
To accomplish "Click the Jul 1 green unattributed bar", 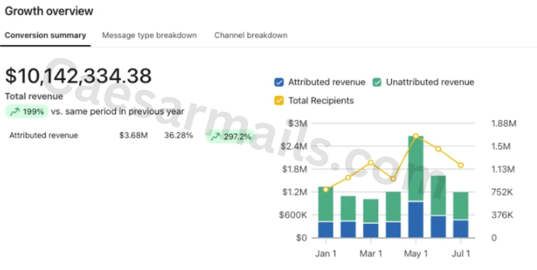I will tap(461, 205).
